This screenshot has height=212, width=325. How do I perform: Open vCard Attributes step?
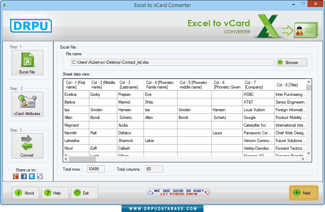(x=27, y=104)
